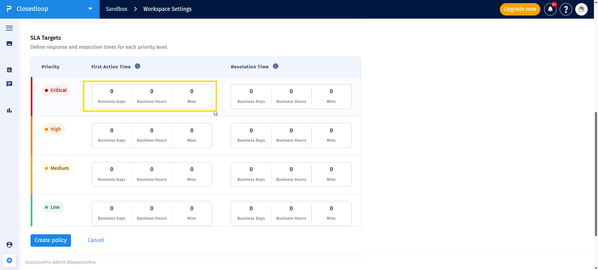Click the First Action Time column header
This screenshot has height=270, width=598.
[111, 67]
